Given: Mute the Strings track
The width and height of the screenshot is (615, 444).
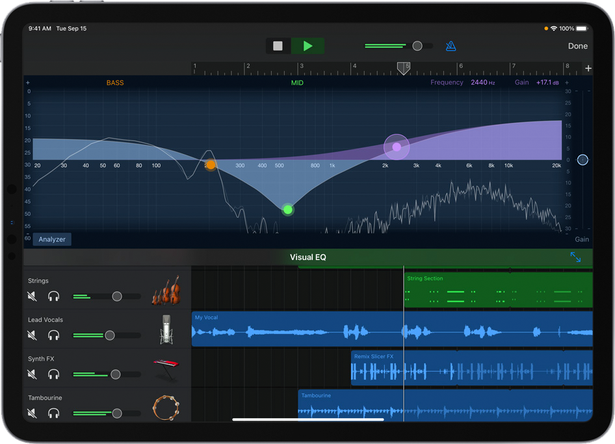Looking at the screenshot, I should coord(32,296).
